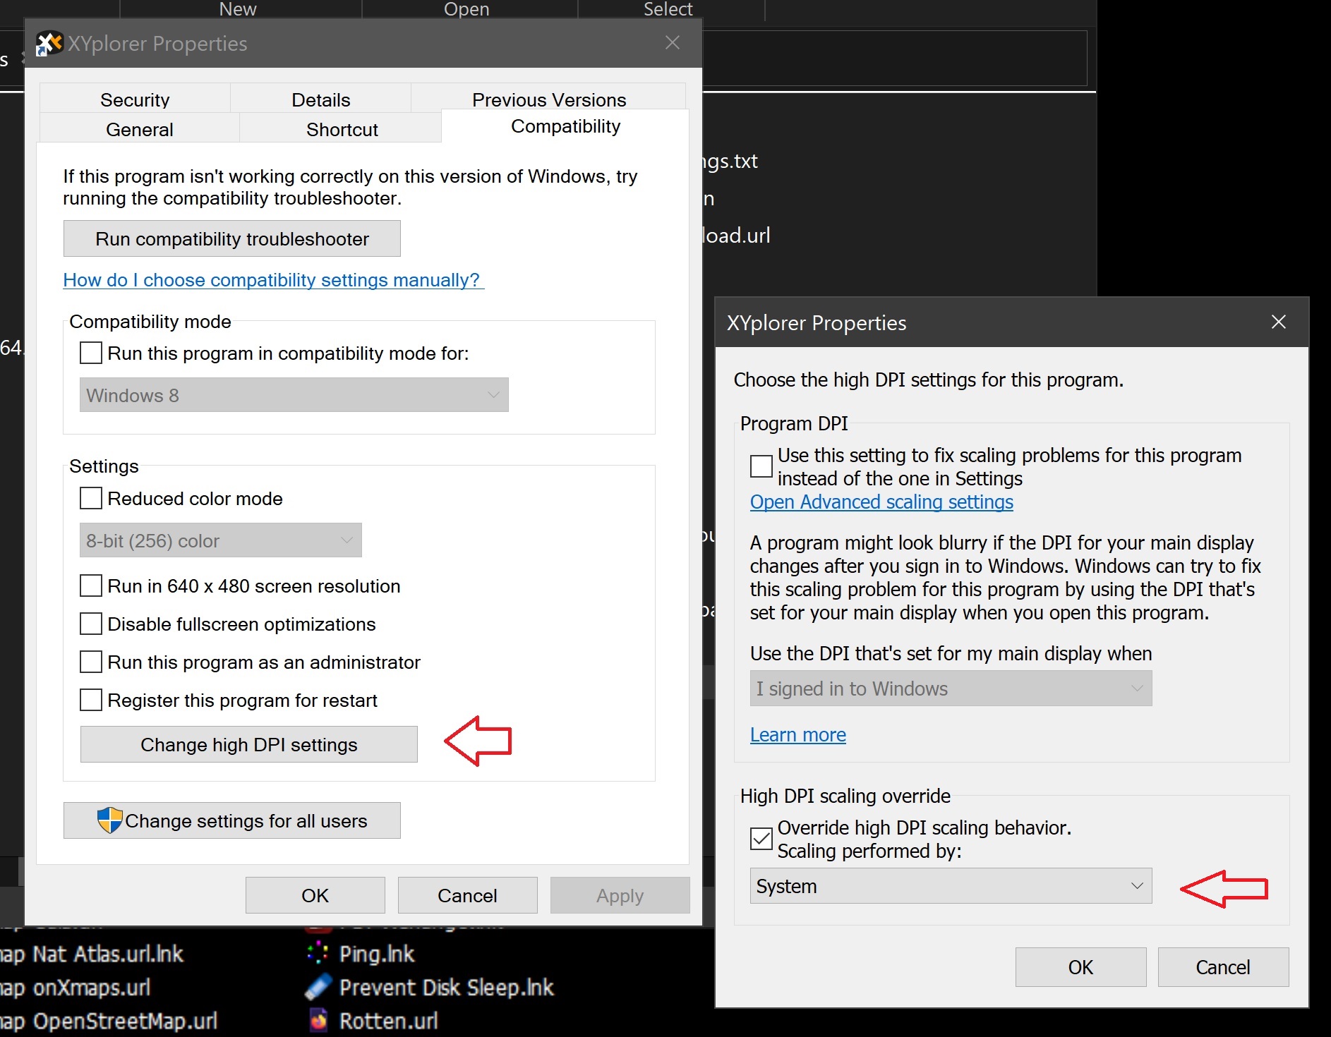Select the Compatibility tab

click(565, 126)
